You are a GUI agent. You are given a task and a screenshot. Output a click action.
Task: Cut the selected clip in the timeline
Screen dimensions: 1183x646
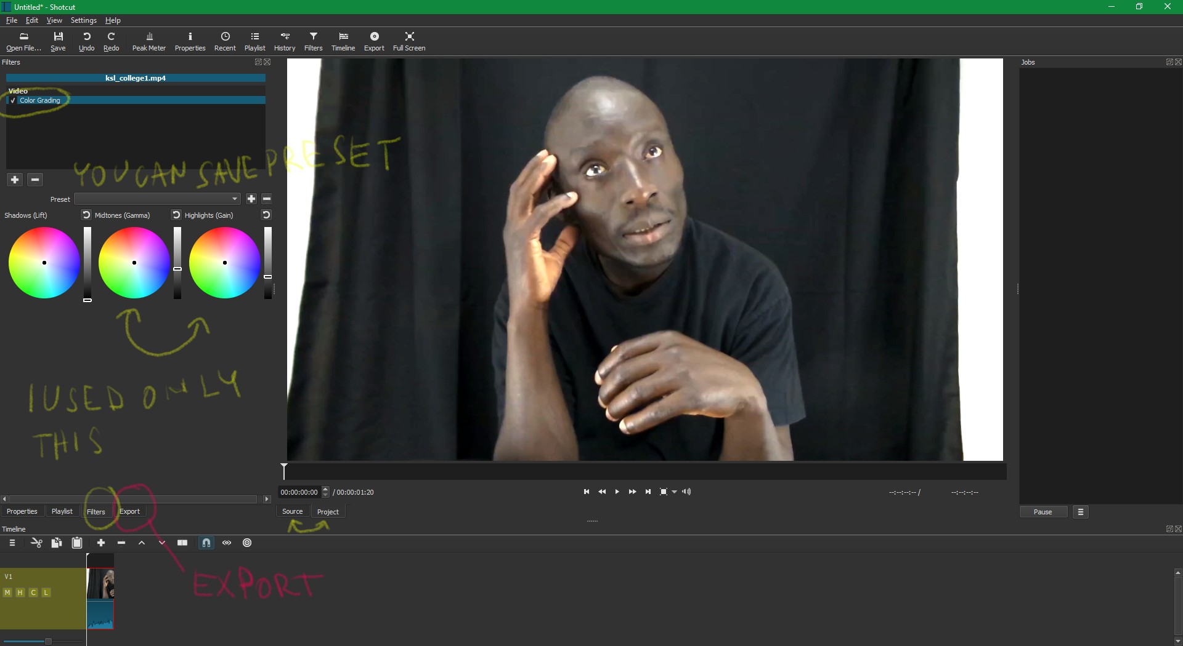36,543
